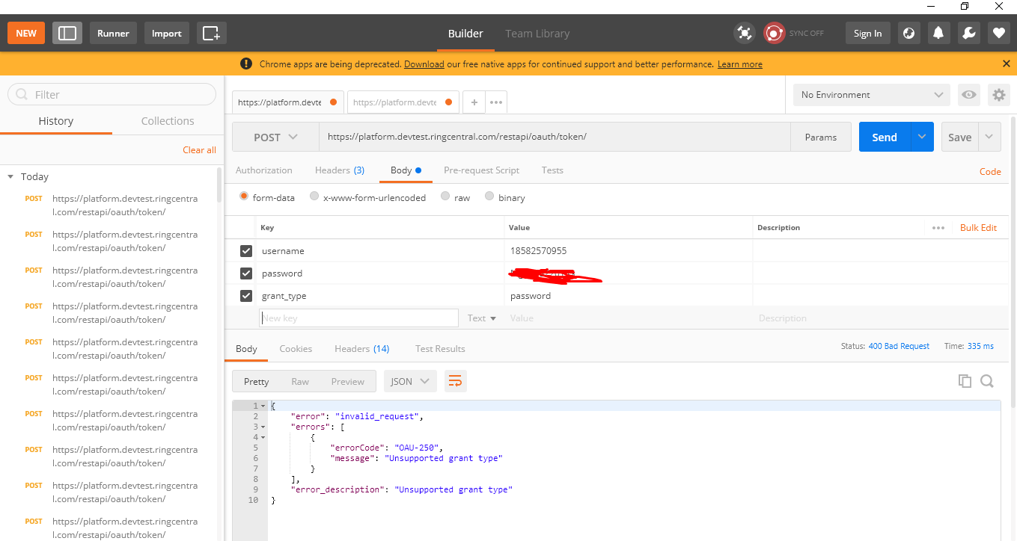This screenshot has height=541, width=1017.
Task: Click the Sign In button
Action: 867,33
